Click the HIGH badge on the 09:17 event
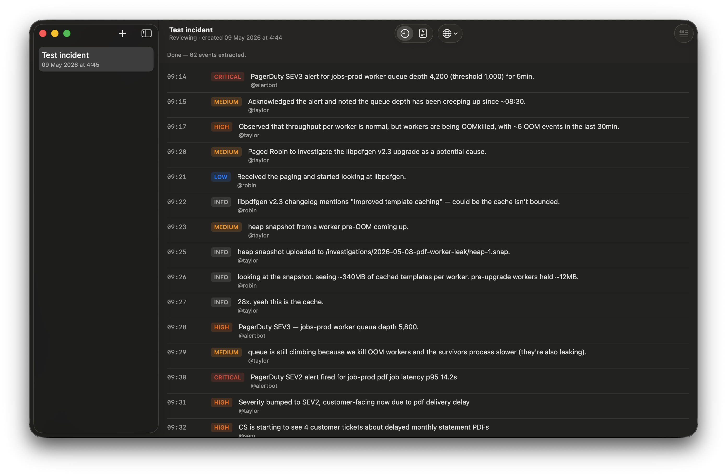Screen dimensions: 727x476 221,127
